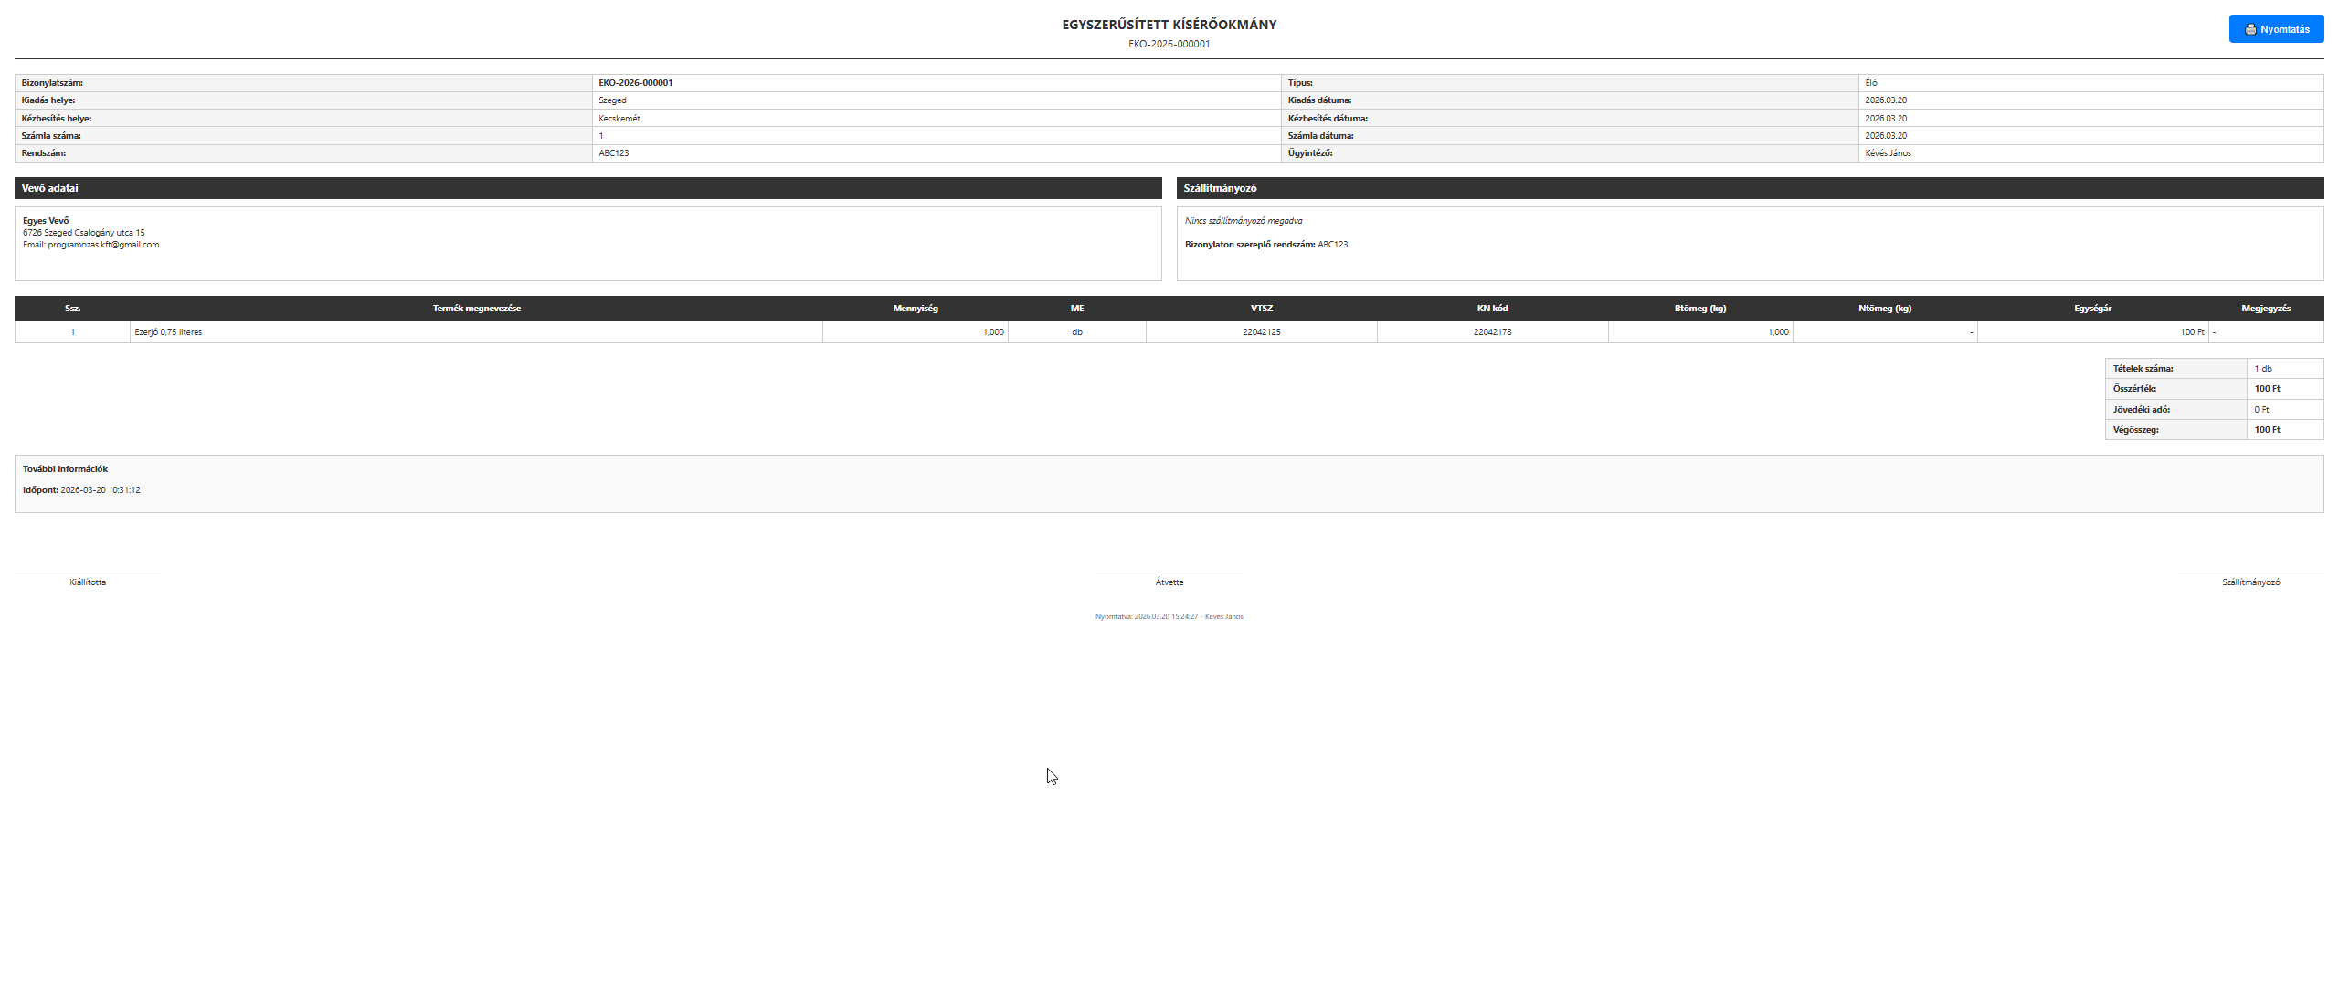Click the KN kód column header
This screenshot has height=986, width=2339.
[x=1492, y=309]
